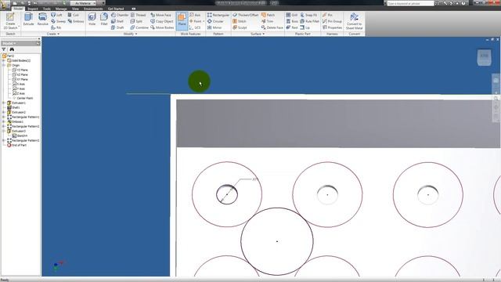Collapse the Origin folder node
The height and width of the screenshot is (282, 501).
[x=4, y=65]
